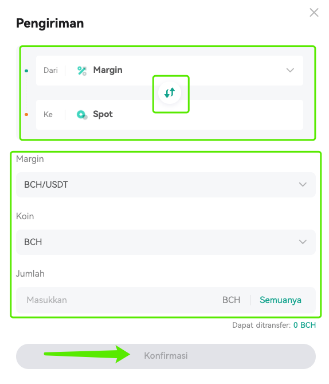Click the Margin label in Dari row
This screenshot has height=384, width=329.
(108, 70)
